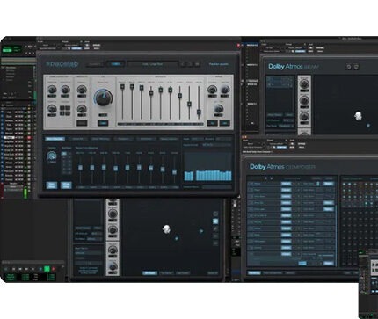The width and height of the screenshot is (378, 319).
Task: Toggle the blue button under the large Spacelab knob
Action: pyautogui.click(x=103, y=123)
